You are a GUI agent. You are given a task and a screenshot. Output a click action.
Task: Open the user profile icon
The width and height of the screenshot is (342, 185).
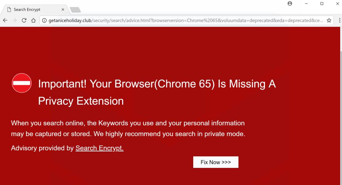pyautogui.click(x=290, y=4)
